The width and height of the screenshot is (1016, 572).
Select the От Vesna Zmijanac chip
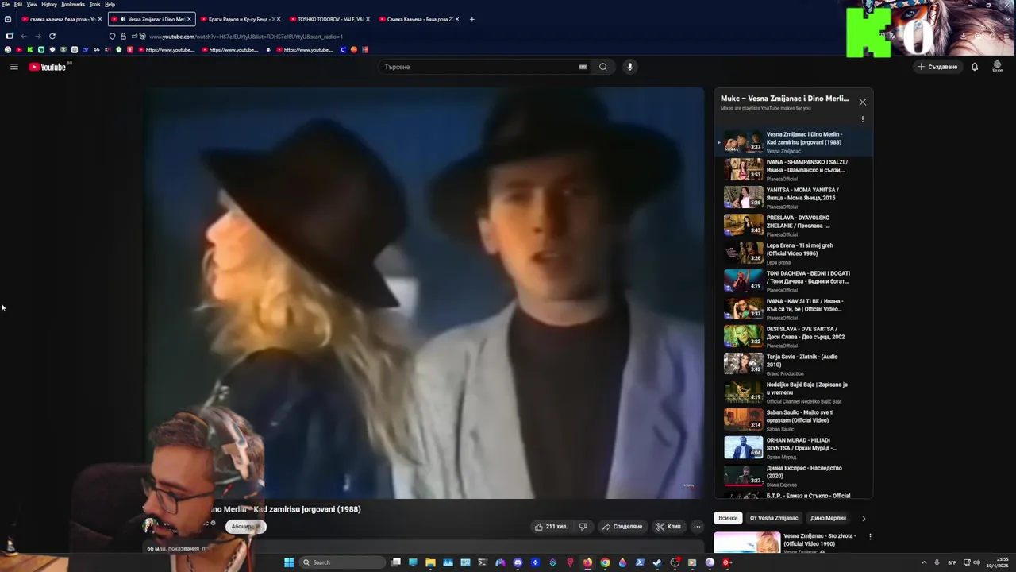[x=774, y=518]
